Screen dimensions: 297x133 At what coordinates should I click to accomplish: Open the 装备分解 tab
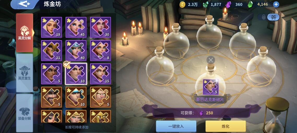pos(25,113)
